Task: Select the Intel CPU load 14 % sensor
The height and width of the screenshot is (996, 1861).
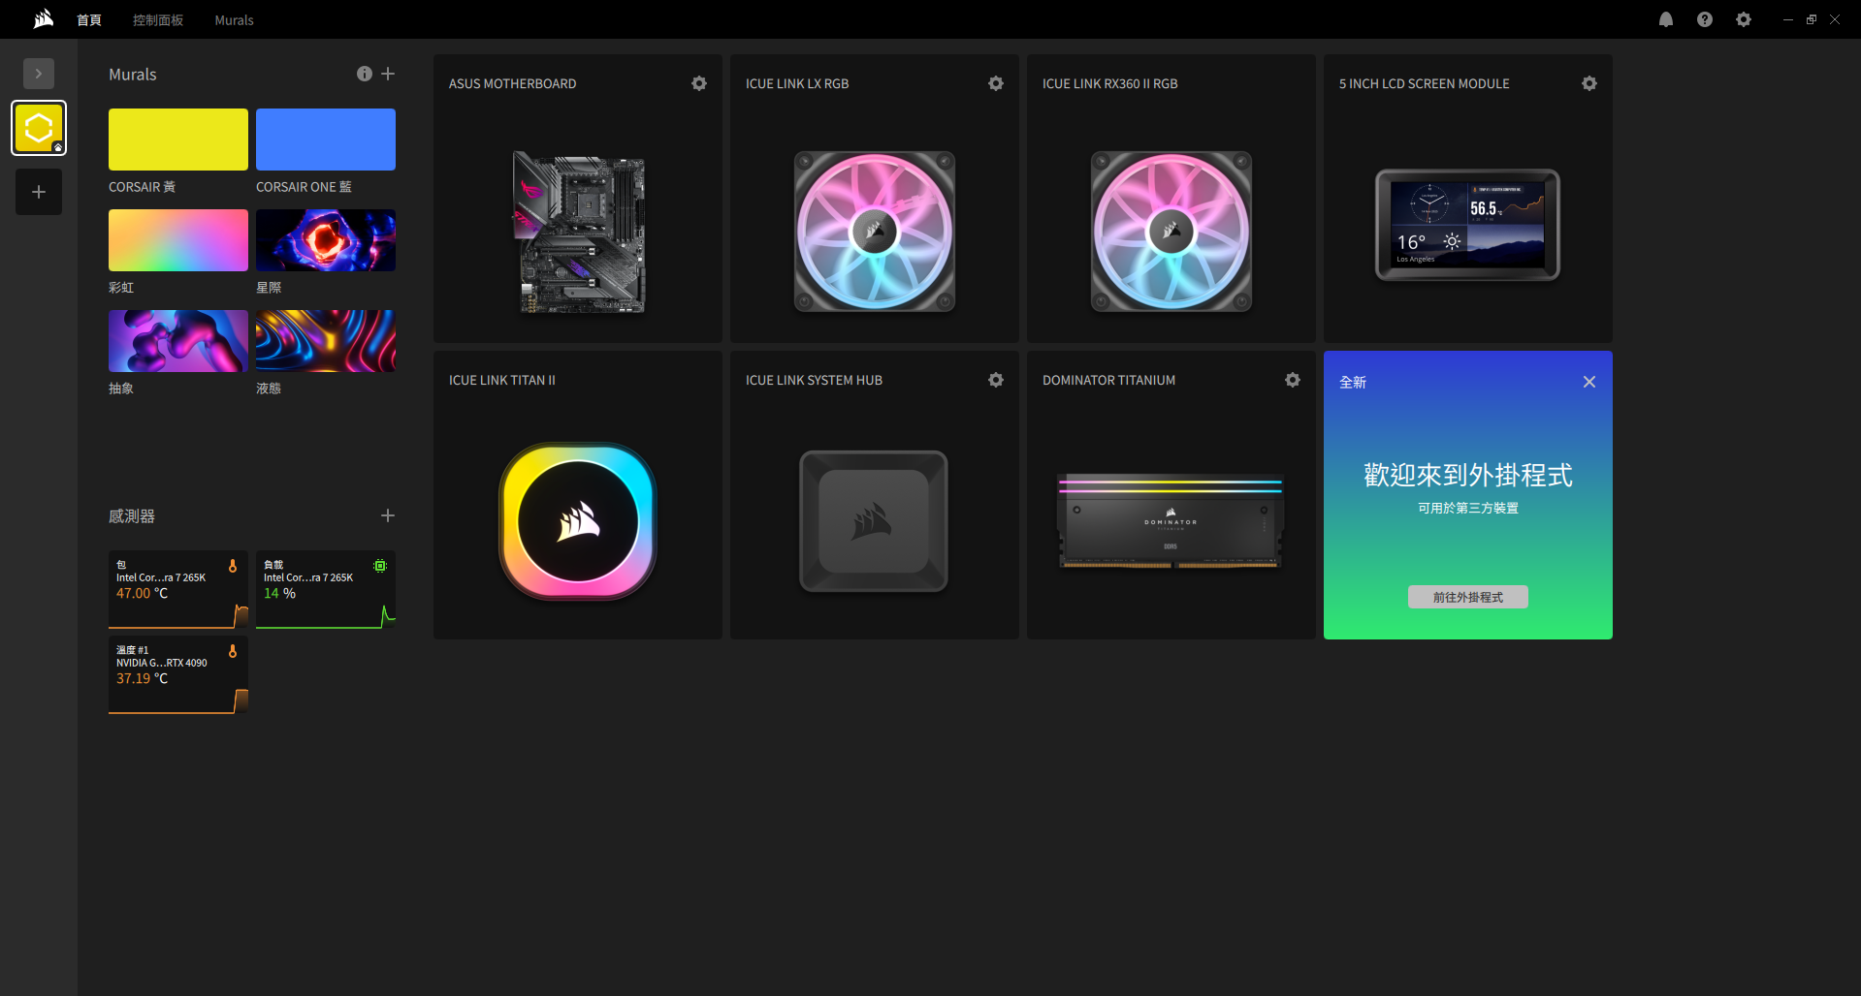Action: click(x=326, y=590)
